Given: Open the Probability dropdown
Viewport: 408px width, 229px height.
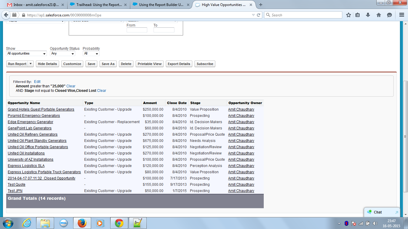Looking at the screenshot, I should [x=91, y=54].
